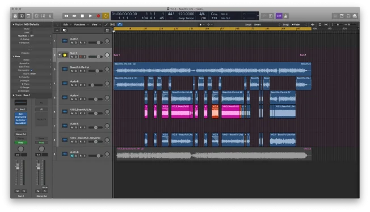The height and width of the screenshot is (212, 370).
Task: Collapse the Region MIDI Defaults section
Action: 14,24
